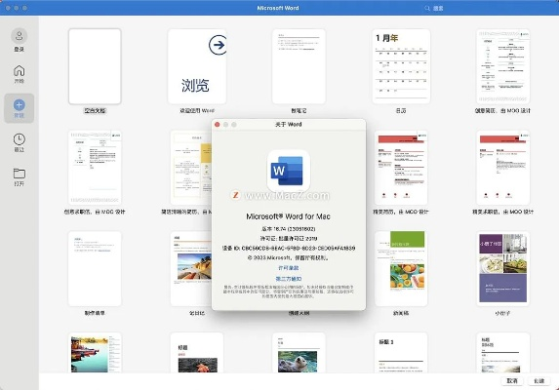Click the Microsoft Word for Mac heading
559x390 pixels.
[289, 216]
